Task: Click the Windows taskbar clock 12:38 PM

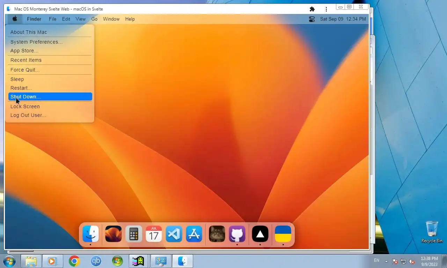Action: (x=429, y=261)
